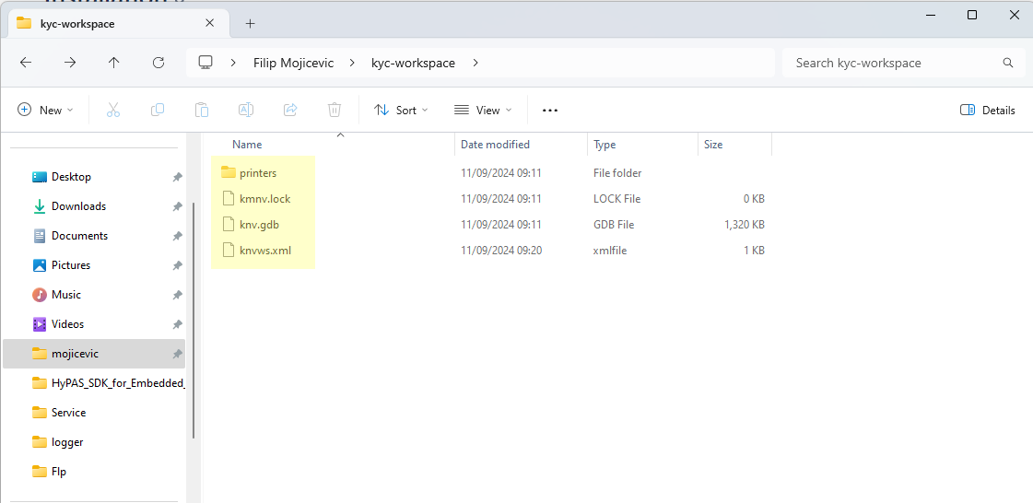Click the Rename icon in toolbar
Screen dimensions: 1033x503
pos(246,110)
